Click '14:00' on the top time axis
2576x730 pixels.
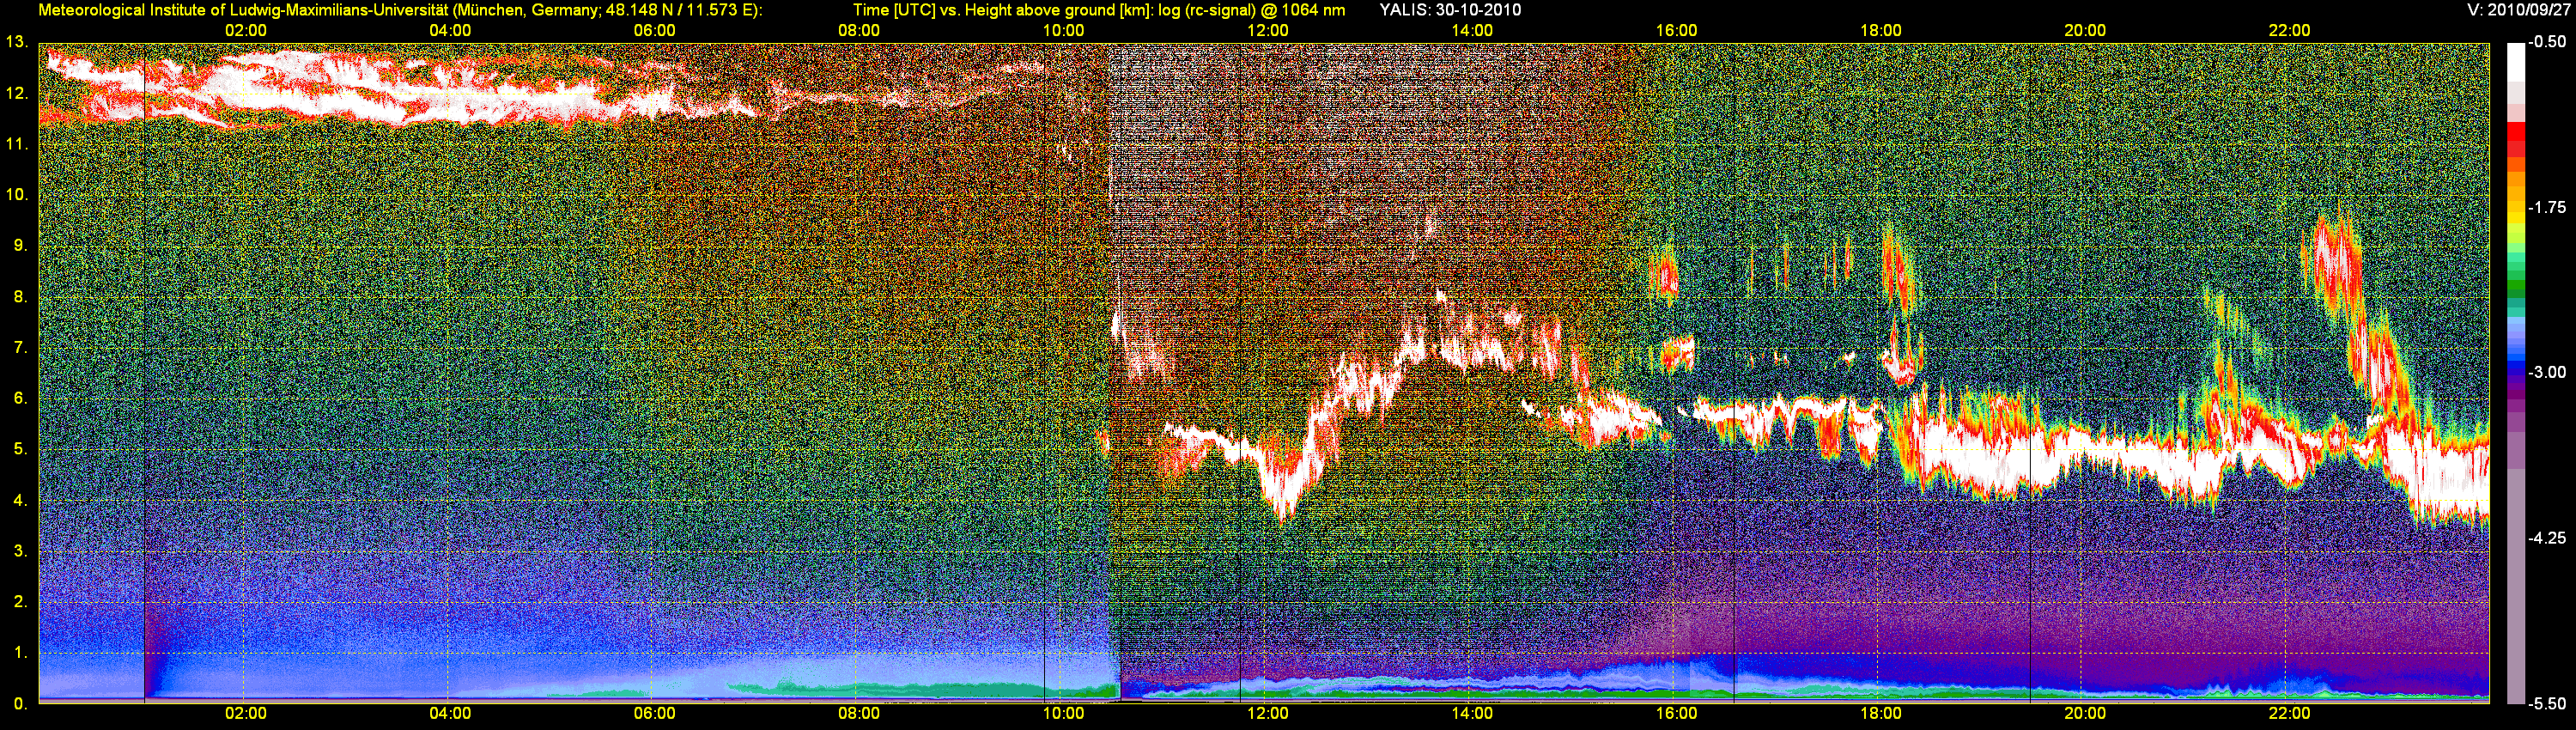point(1472,30)
